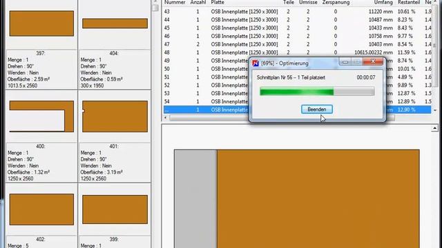Click the Umrisse column header
The width and height of the screenshot is (442, 248).
click(x=308, y=2)
